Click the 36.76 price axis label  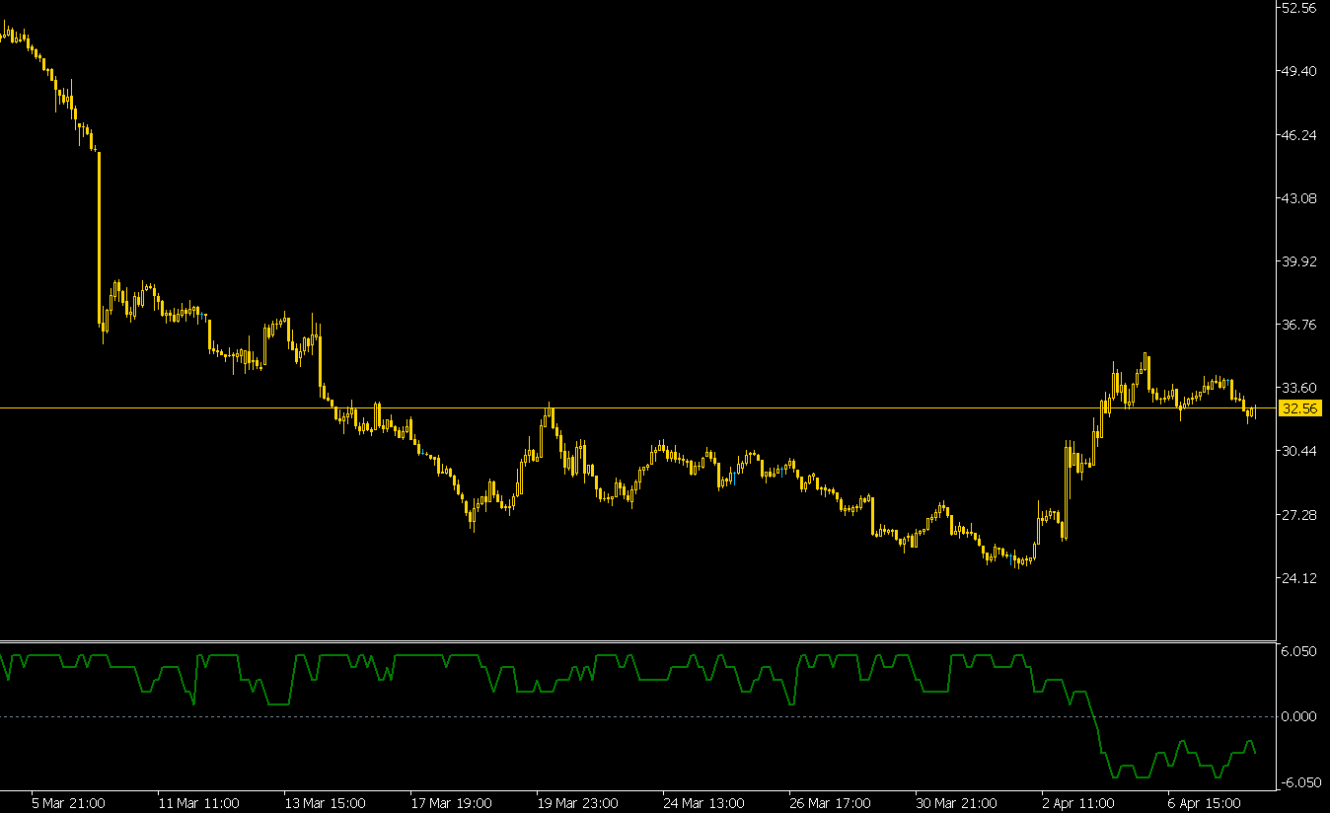(1297, 325)
